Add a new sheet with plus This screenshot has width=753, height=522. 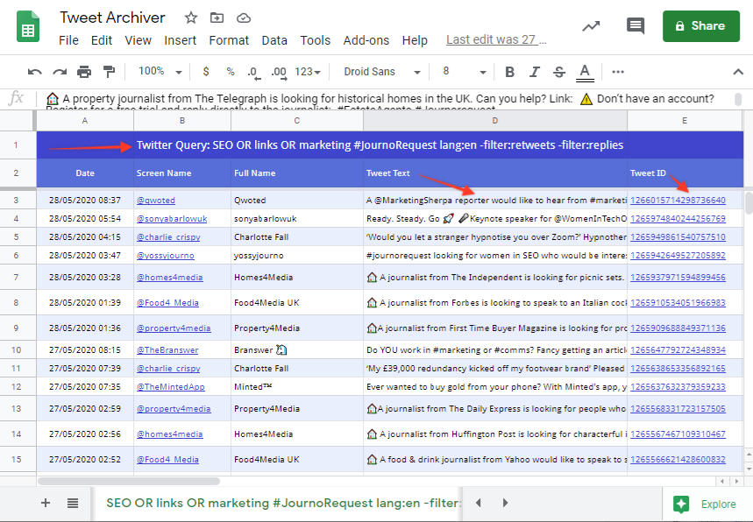pyautogui.click(x=46, y=503)
